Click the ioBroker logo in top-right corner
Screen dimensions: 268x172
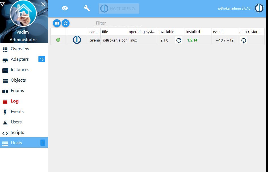[x=259, y=8]
